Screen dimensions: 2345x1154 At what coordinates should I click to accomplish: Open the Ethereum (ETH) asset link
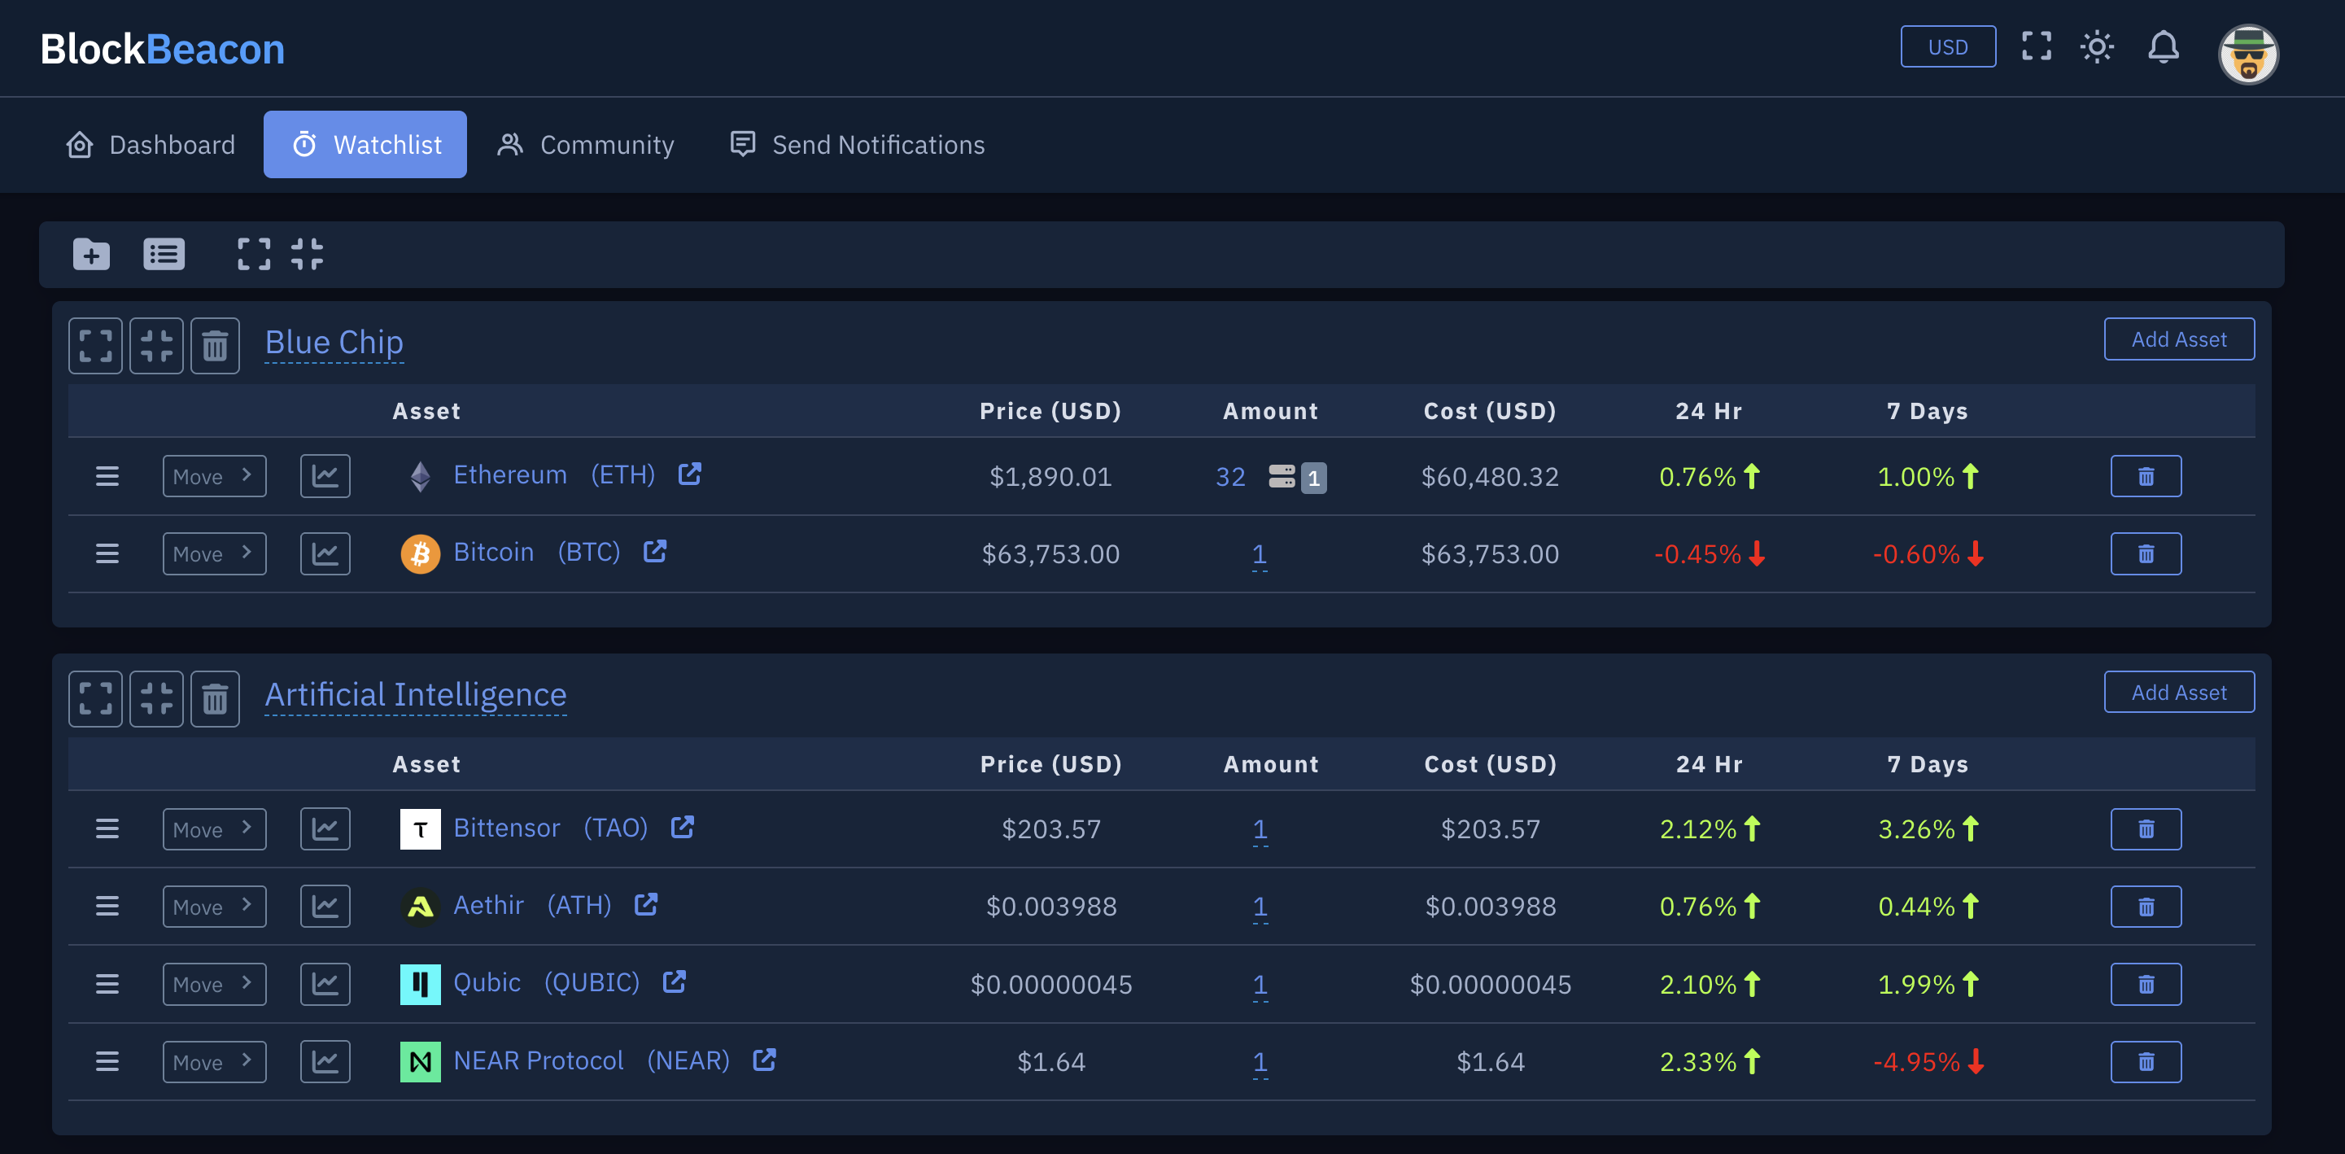pos(554,474)
